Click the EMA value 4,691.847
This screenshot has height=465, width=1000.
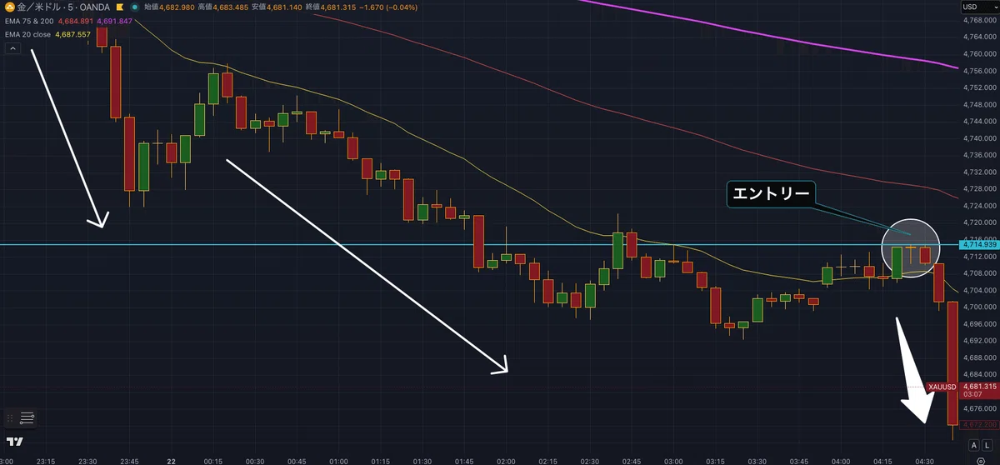(115, 21)
